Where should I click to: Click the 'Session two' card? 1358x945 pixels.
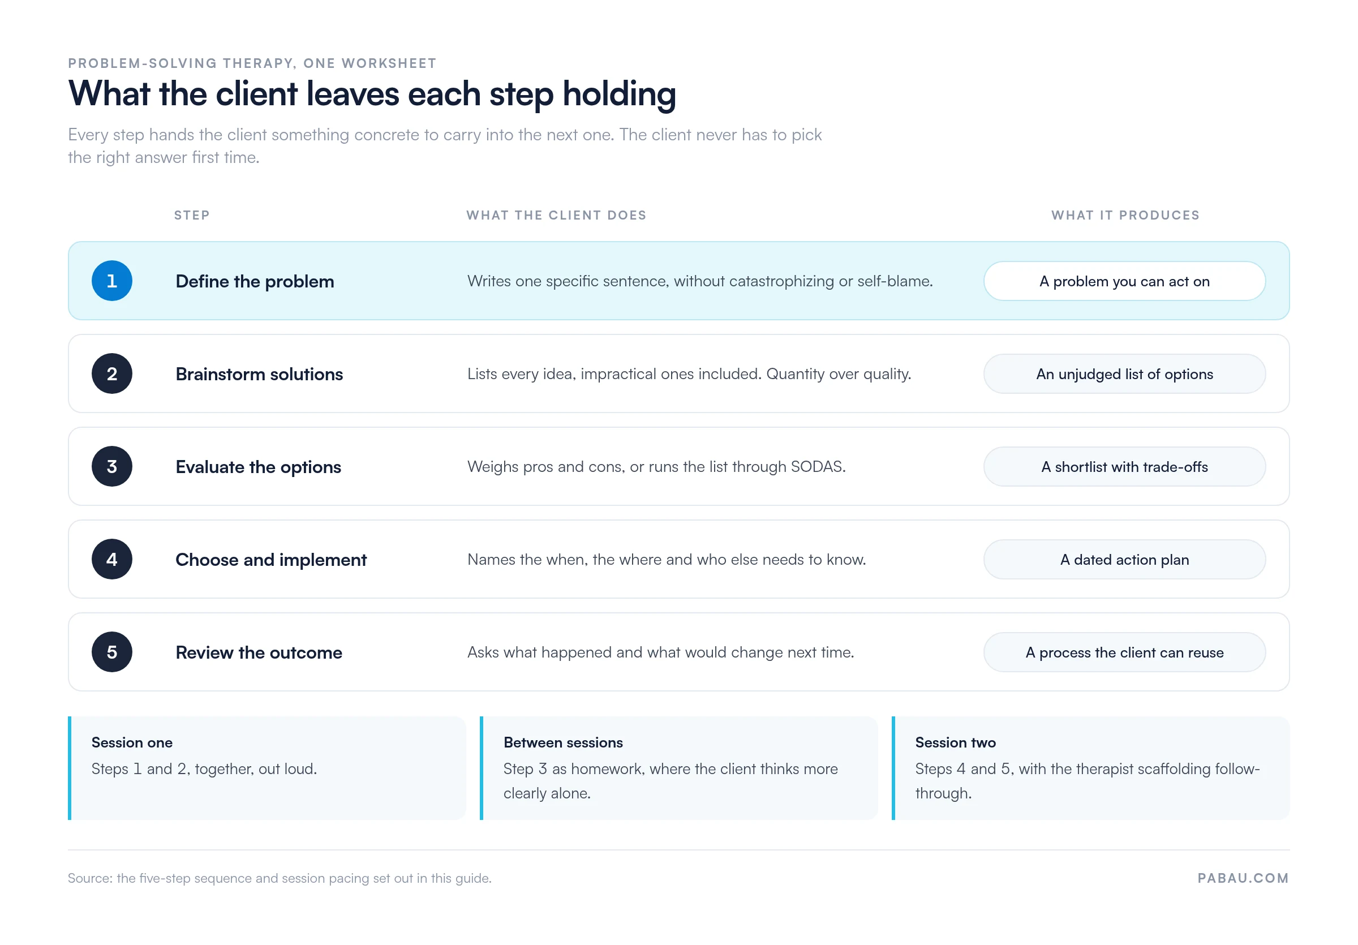tap(1091, 768)
